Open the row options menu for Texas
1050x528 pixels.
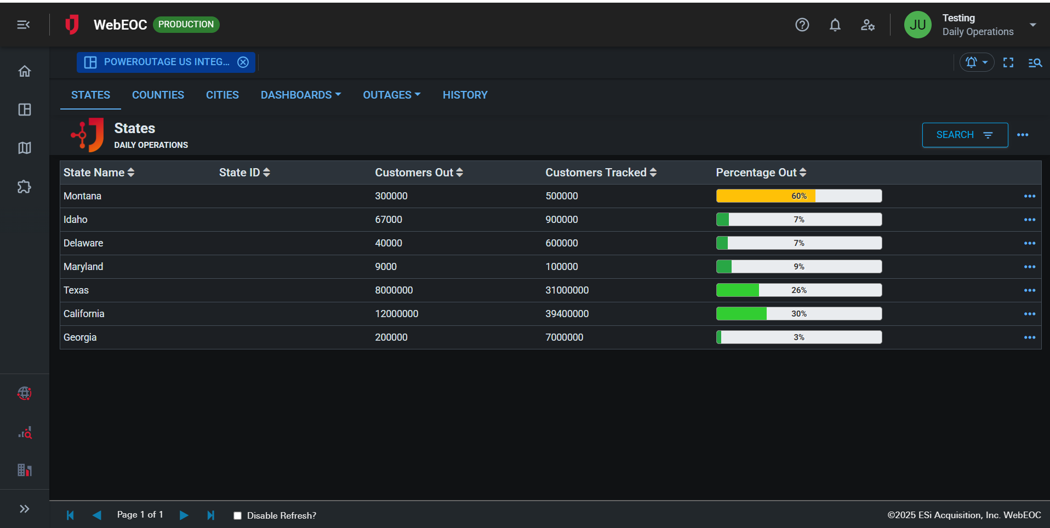tap(1029, 290)
